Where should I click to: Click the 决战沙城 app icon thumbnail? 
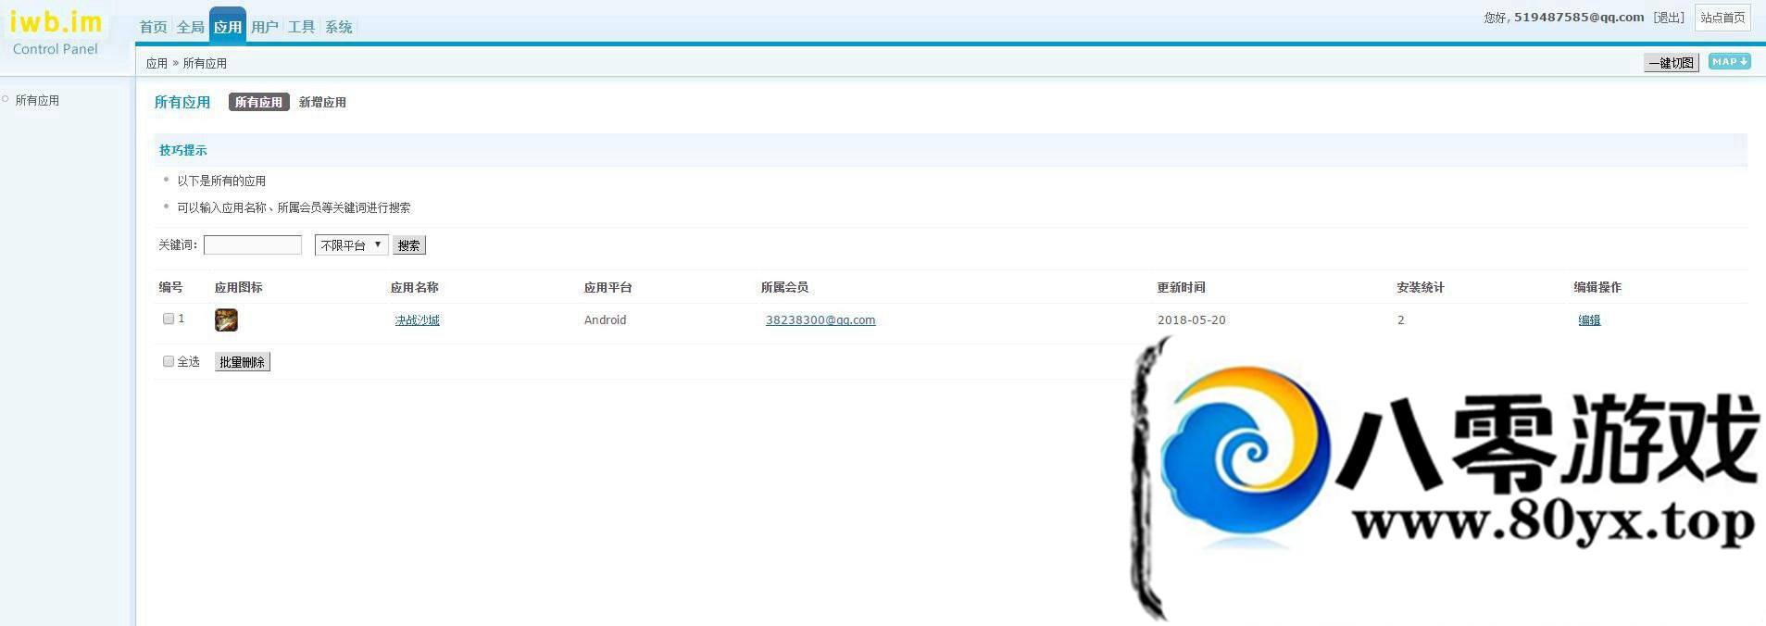point(226,319)
